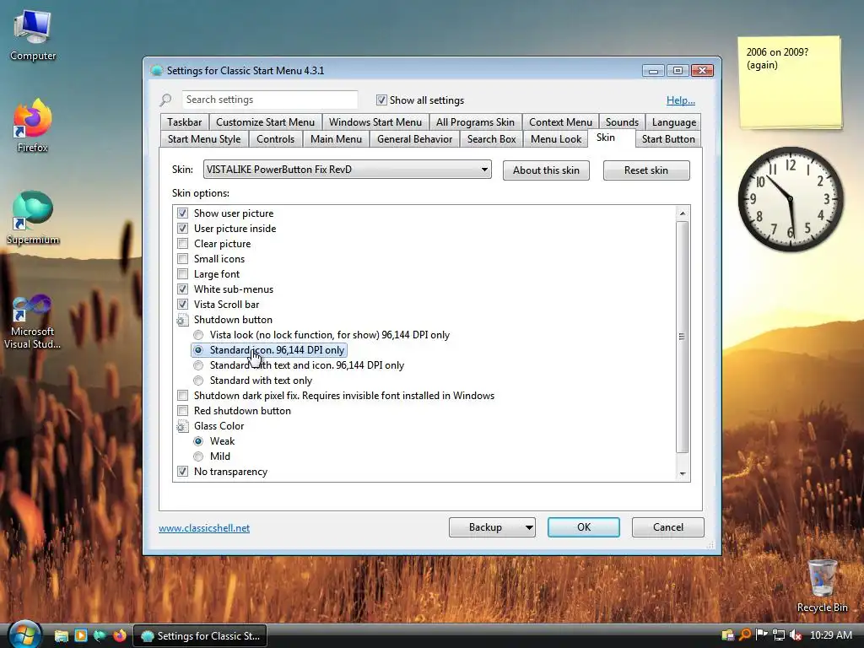Screen dimensions: 864x648
Task: Switch to the Controls tab
Action: point(276,139)
